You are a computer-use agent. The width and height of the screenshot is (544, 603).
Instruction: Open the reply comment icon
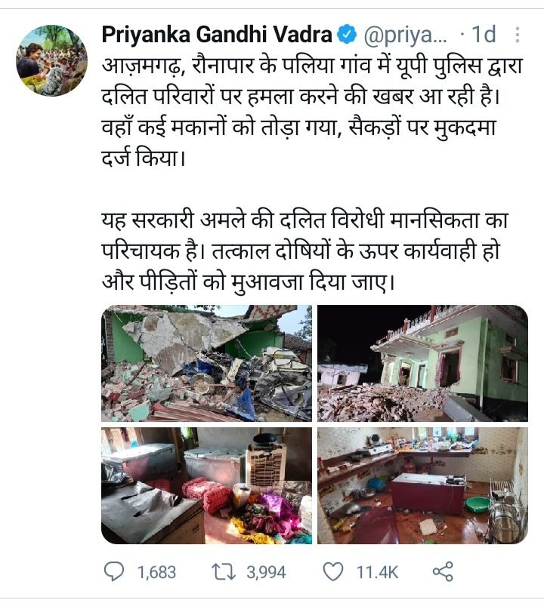coord(114,572)
